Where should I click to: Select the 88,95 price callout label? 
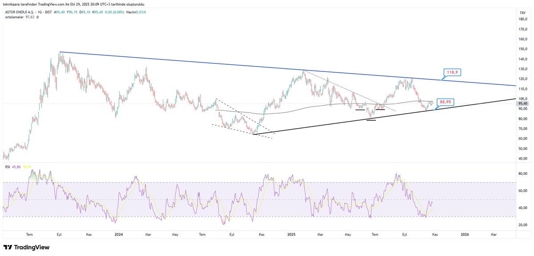[445, 101]
